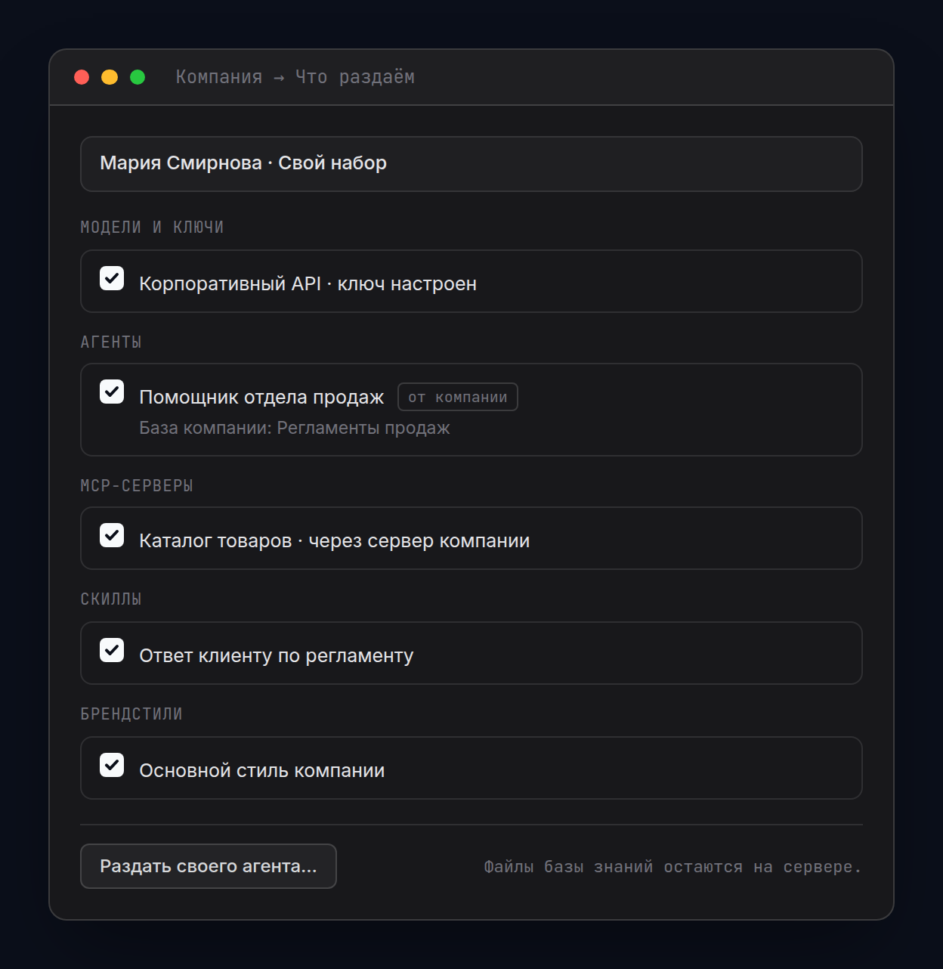Uncheck the Корпоративный API checkbox

pyautogui.click(x=112, y=278)
